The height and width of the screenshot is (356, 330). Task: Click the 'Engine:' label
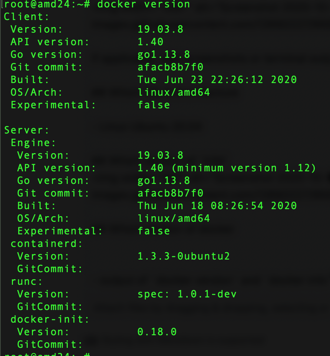33,143
